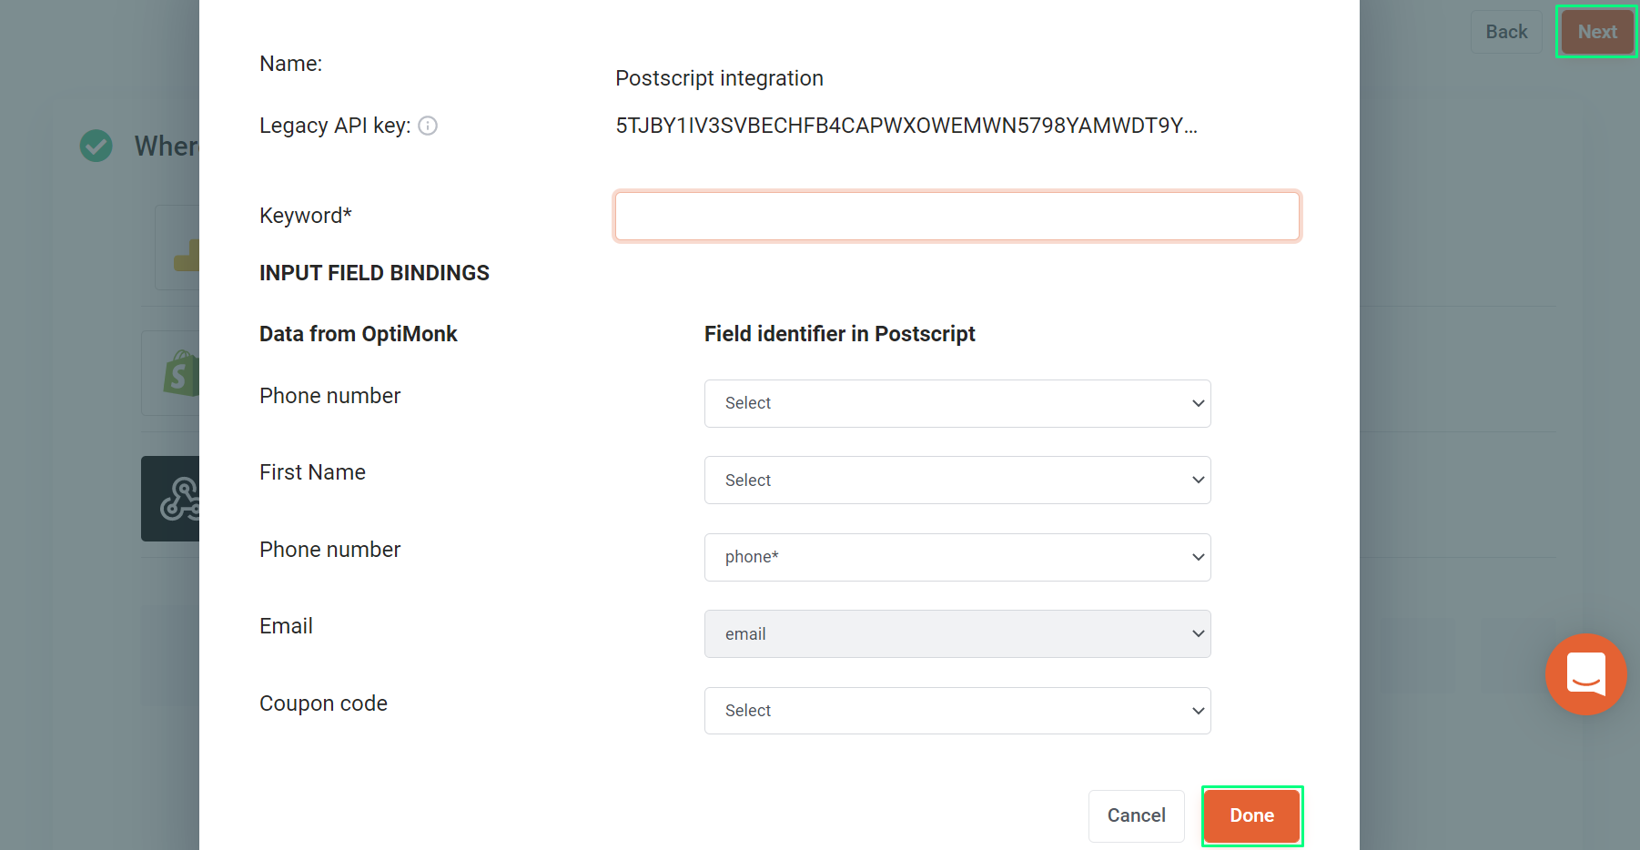Click the truncated Legacy API key value
The image size is (1640, 850).
[906, 126]
